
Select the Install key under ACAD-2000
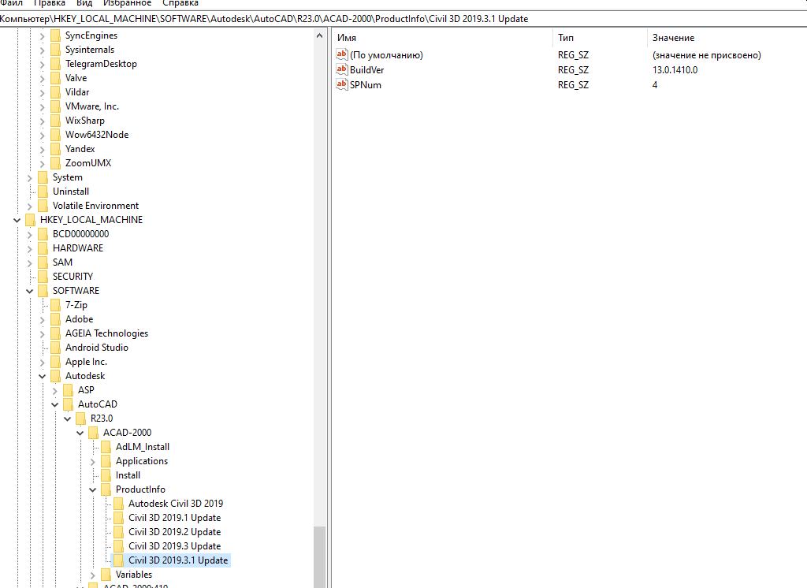[128, 475]
